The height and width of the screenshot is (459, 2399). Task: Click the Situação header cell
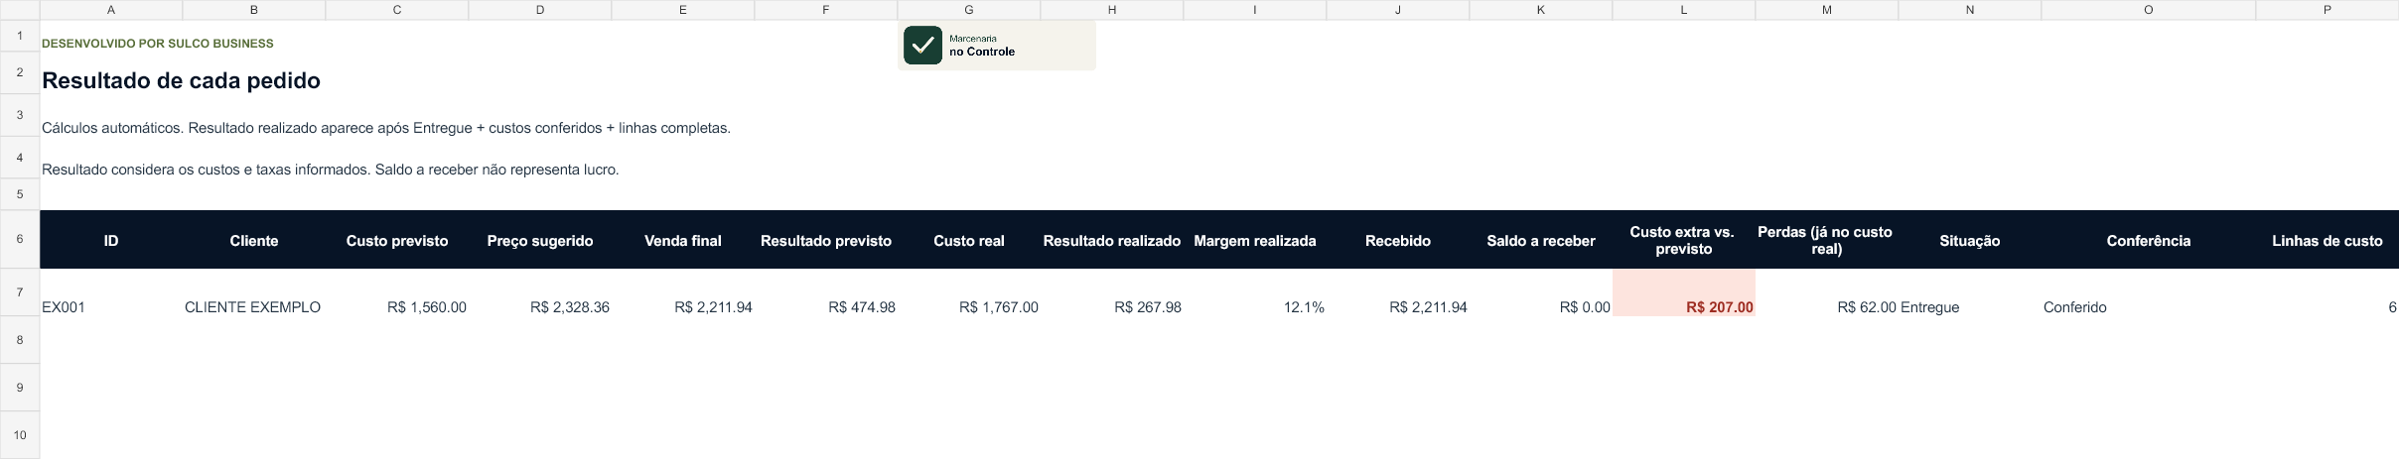tap(1970, 240)
